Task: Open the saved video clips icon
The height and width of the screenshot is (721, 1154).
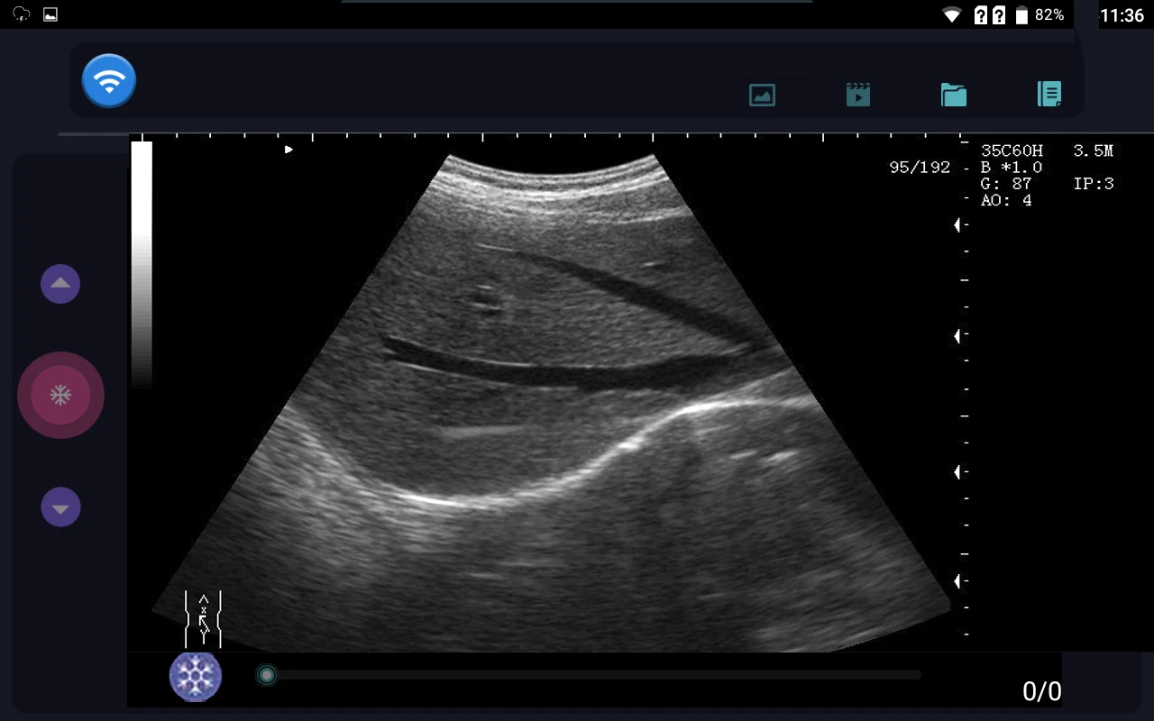Action: 858,95
